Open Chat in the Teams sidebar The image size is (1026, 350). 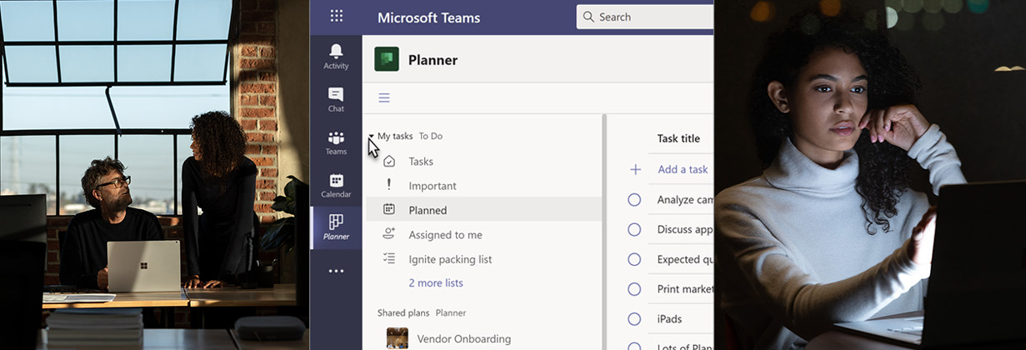(x=336, y=99)
